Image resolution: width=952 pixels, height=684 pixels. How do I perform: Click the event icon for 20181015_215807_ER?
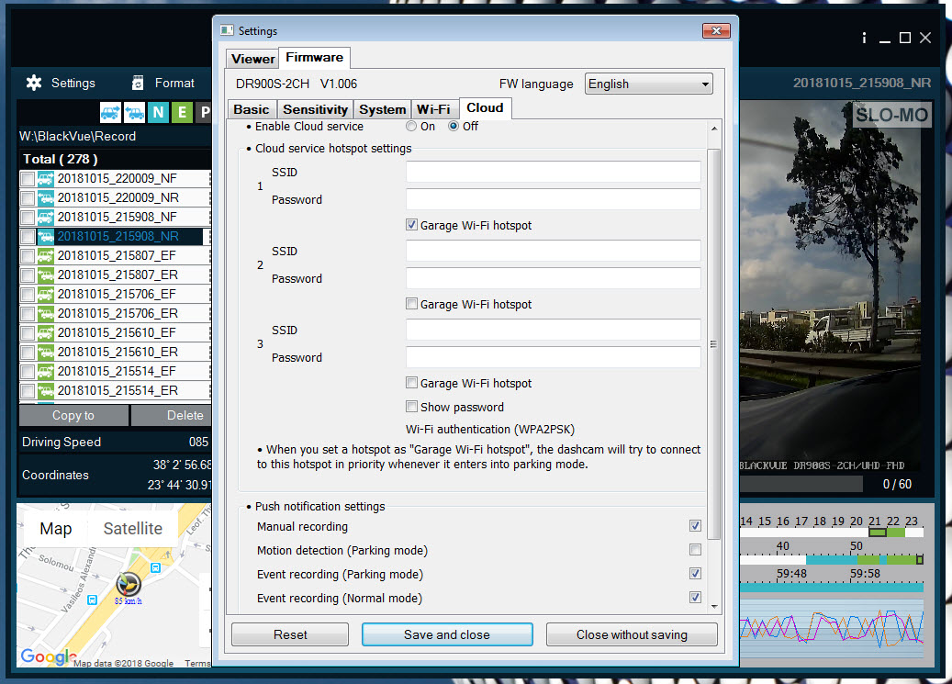coord(46,275)
